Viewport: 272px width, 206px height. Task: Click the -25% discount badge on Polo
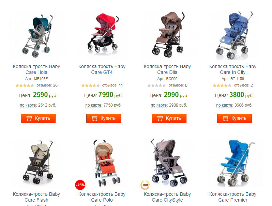(80, 185)
